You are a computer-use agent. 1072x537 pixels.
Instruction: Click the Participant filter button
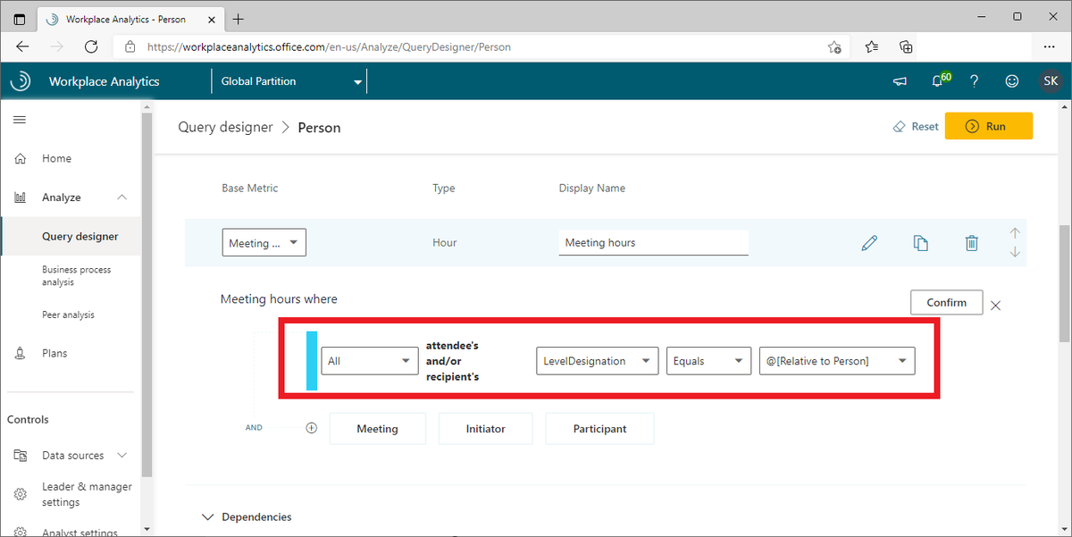(x=599, y=429)
